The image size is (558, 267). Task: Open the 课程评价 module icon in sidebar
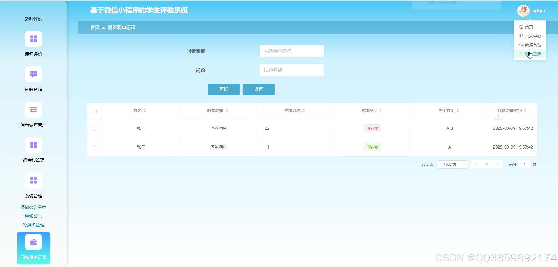33,39
